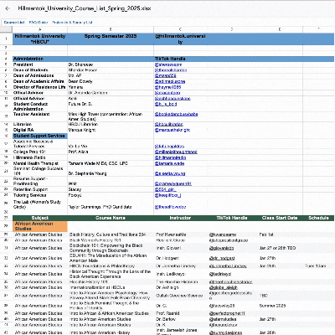This screenshot has width=335, height=335.
Task: Open TikTok link in Mental Health Therapist row
Action: click(x=169, y=163)
